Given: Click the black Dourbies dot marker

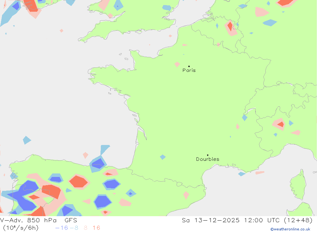Looking at the screenshot, I should pos(208,155).
